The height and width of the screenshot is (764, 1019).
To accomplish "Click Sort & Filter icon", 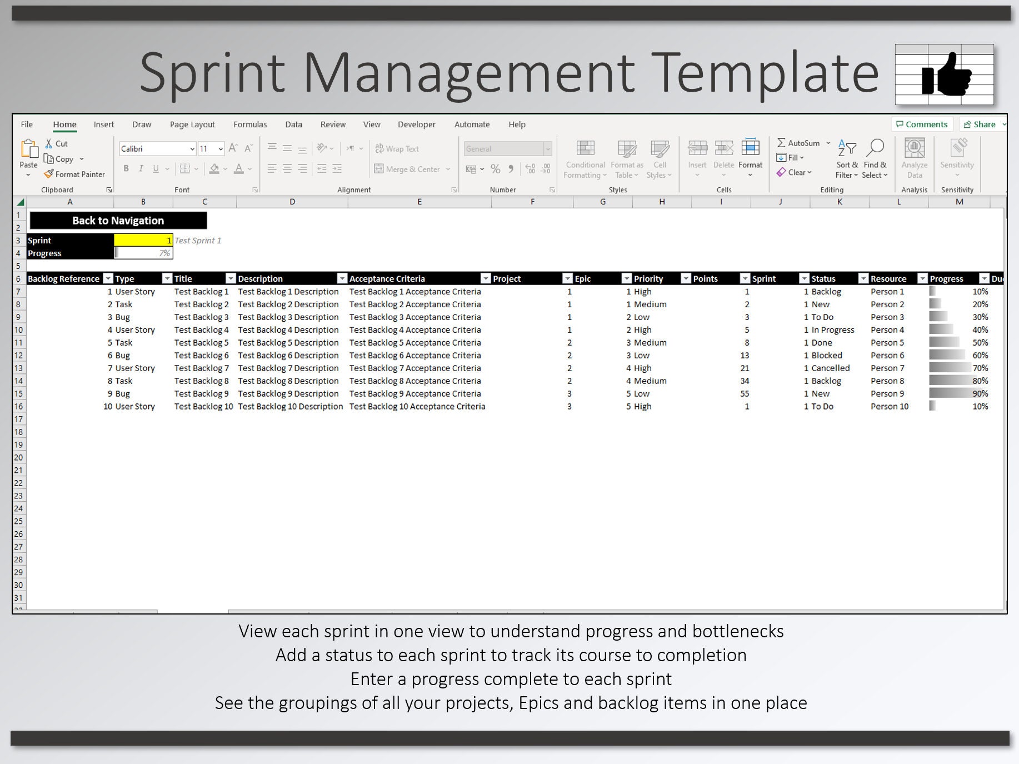I will 847,148.
